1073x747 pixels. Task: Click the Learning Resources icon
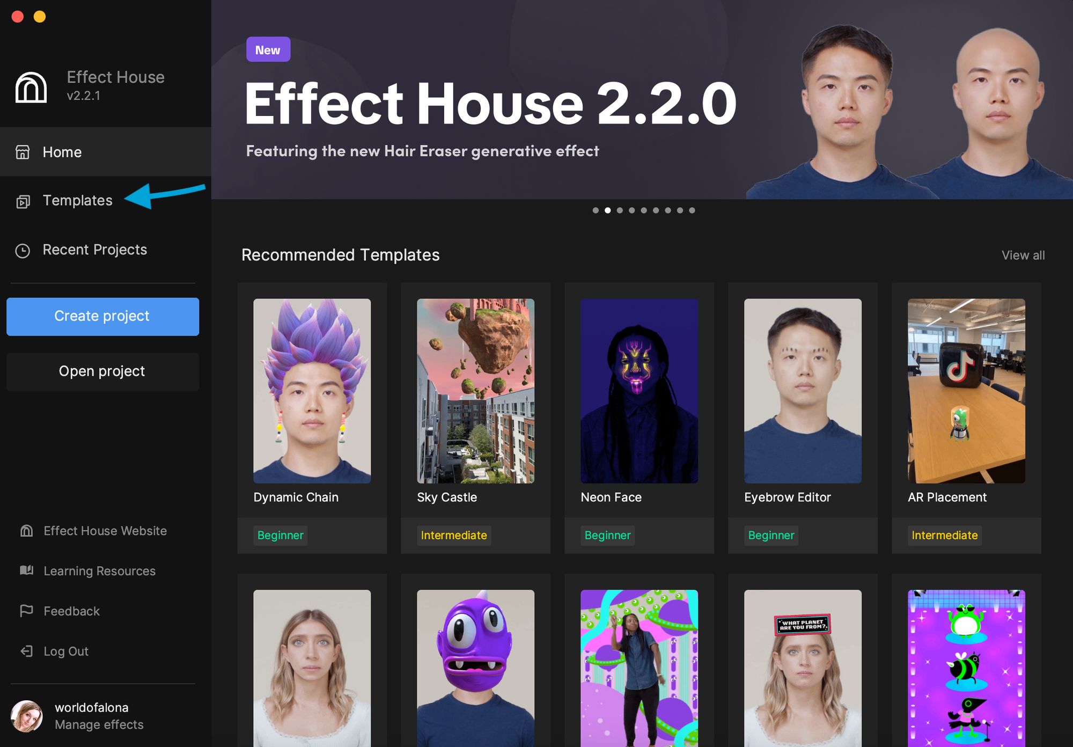pos(27,570)
